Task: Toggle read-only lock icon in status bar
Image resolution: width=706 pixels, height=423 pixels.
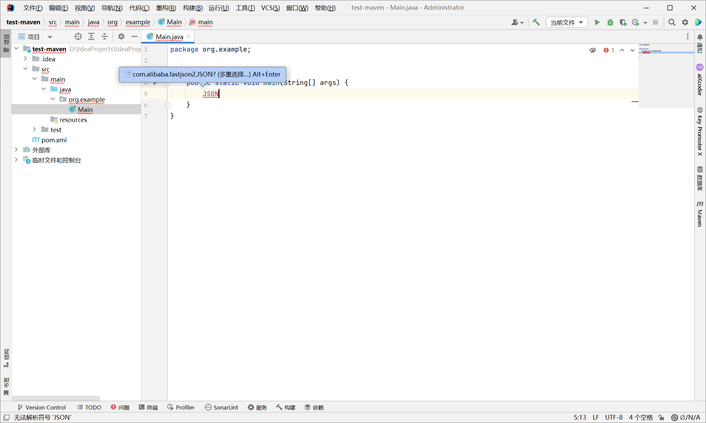Action: pos(661,417)
